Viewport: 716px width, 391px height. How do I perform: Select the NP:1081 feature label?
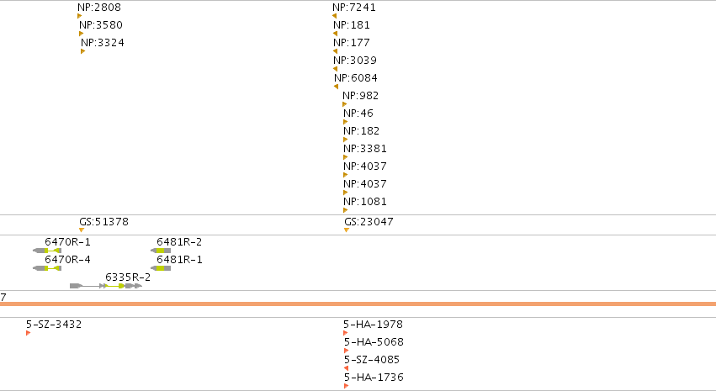coord(365,202)
